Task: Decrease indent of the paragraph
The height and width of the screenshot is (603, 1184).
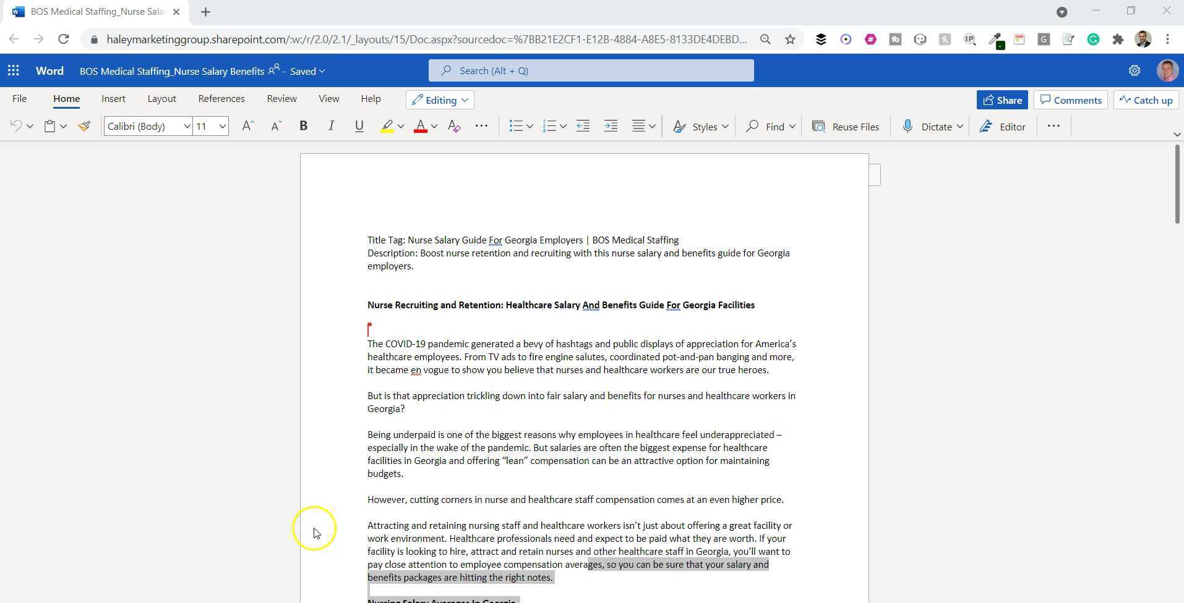Action: [x=582, y=126]
